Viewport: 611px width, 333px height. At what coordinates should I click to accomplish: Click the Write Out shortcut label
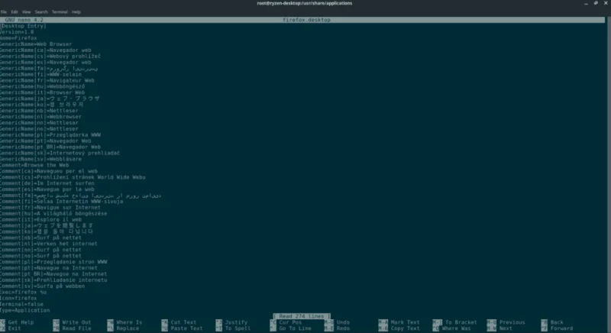(x=77, y=322)
